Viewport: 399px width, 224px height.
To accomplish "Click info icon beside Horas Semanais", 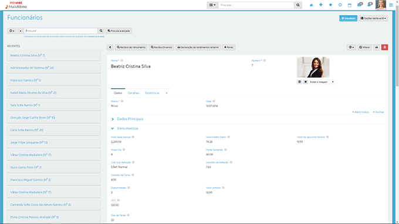I will 225,150.
